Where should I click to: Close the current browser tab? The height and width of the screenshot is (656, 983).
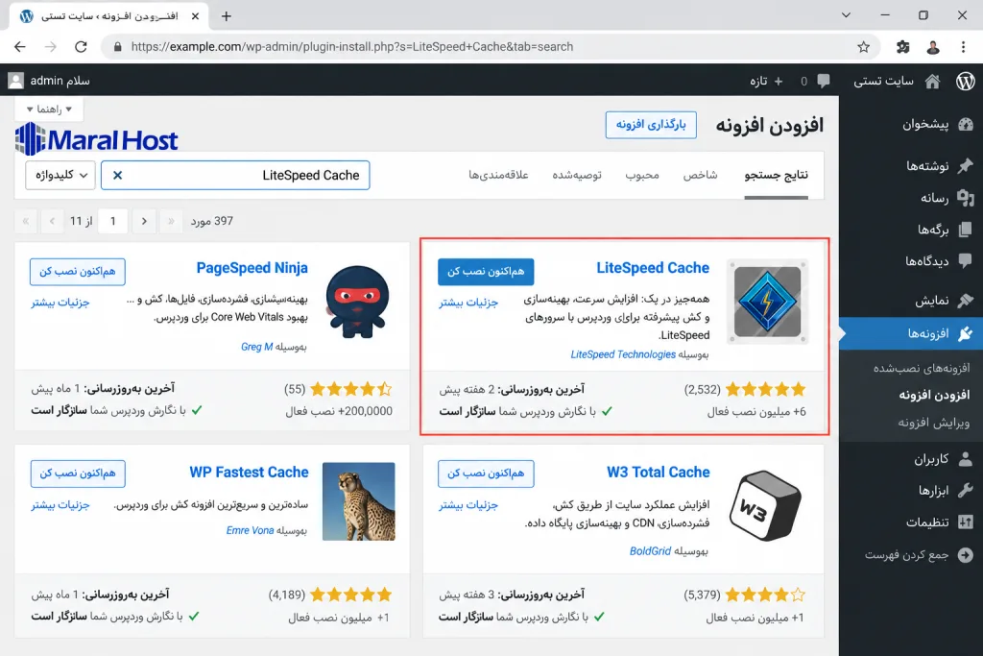pos(195,16)
